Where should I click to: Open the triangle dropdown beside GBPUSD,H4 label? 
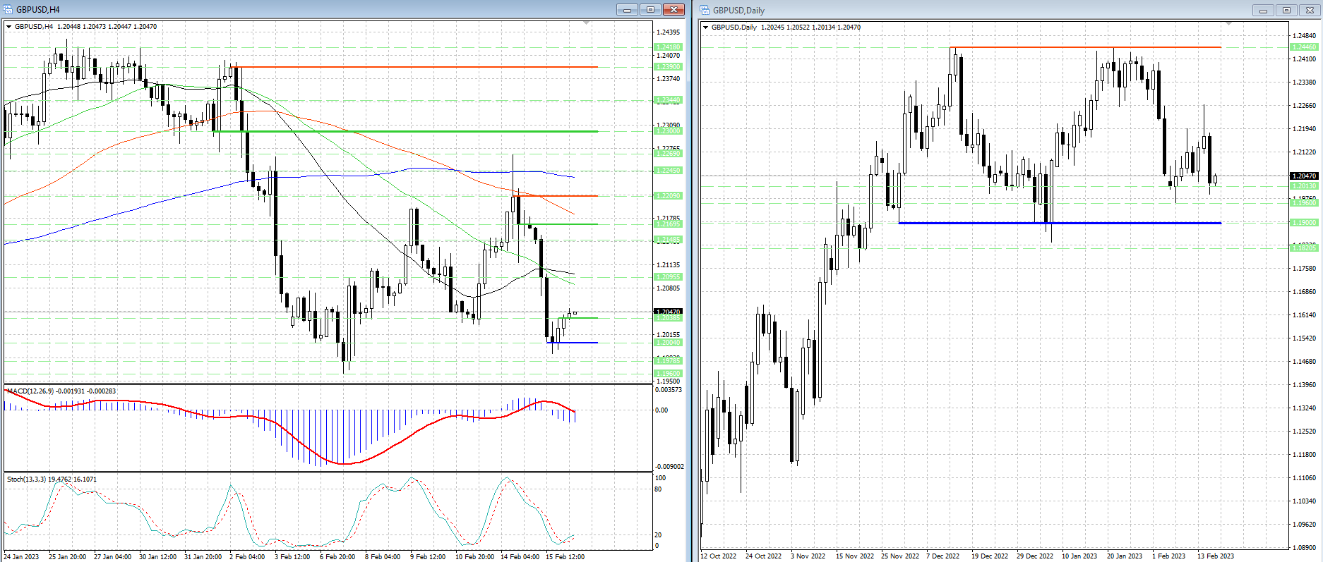point(8,27)
